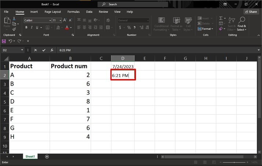Viewport: 262px width, 166px height.
Task: Click in the Search box
Action: pos(133,4)
